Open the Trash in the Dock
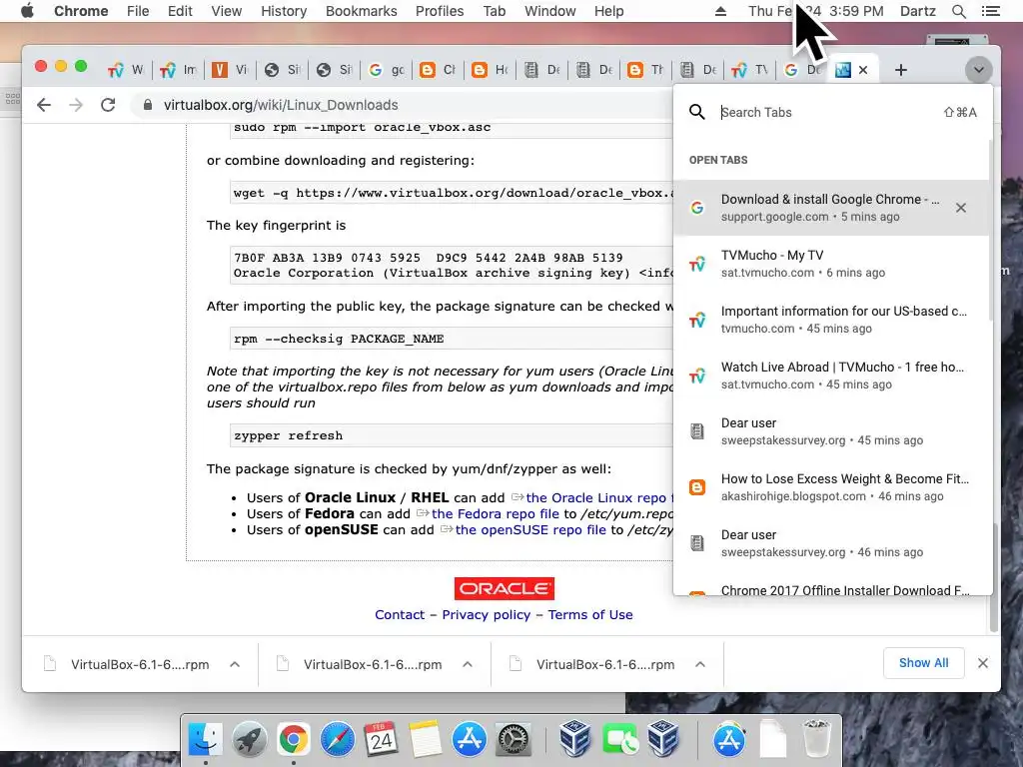The width and height of the screenshot is (1023, 767). click(x=816, y=738)
